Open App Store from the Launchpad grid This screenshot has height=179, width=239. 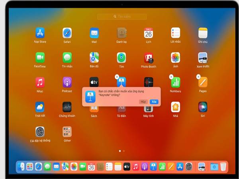coord(40,33)
